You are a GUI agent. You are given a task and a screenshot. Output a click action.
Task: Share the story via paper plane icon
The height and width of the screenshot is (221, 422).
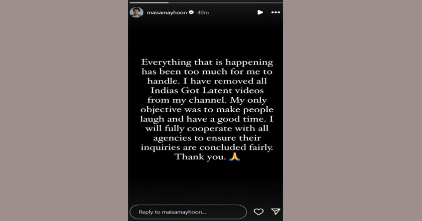pyautogui.click(x=276, y=212)
